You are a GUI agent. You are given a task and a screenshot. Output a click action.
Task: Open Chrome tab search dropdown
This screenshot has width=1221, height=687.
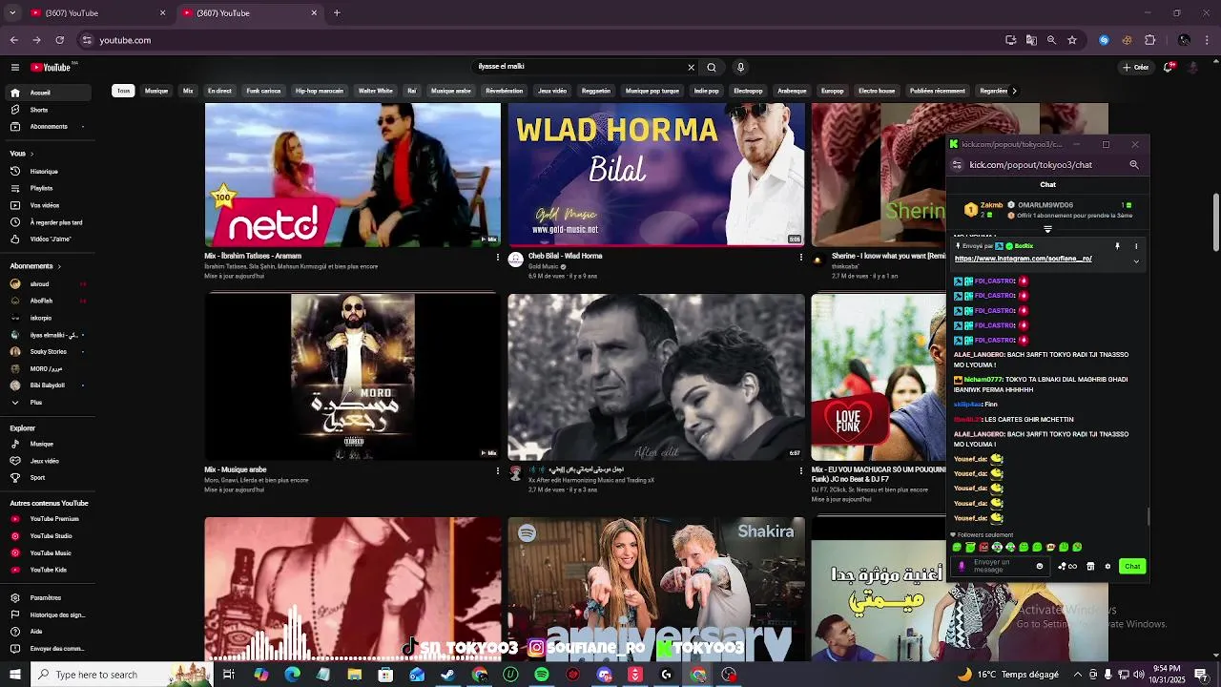(12, 13)
